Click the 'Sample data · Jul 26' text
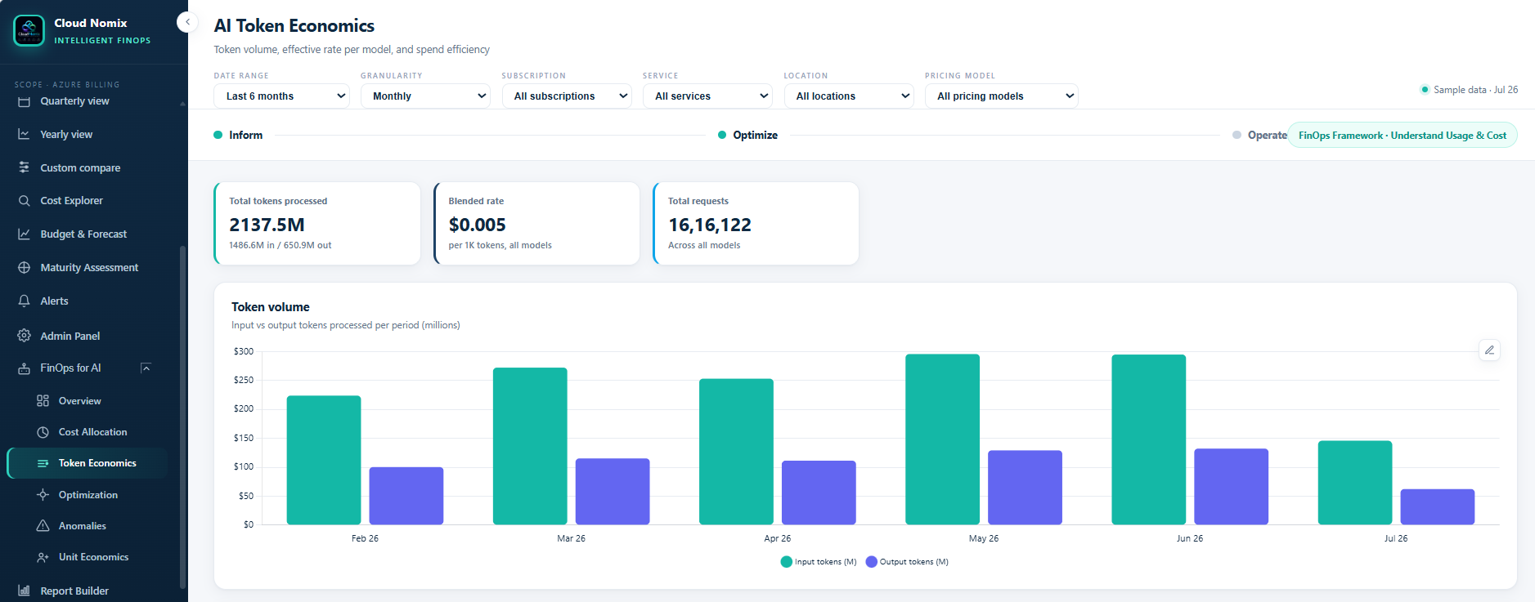This screenshot has height=602, width=1535. coord(1475,90)
